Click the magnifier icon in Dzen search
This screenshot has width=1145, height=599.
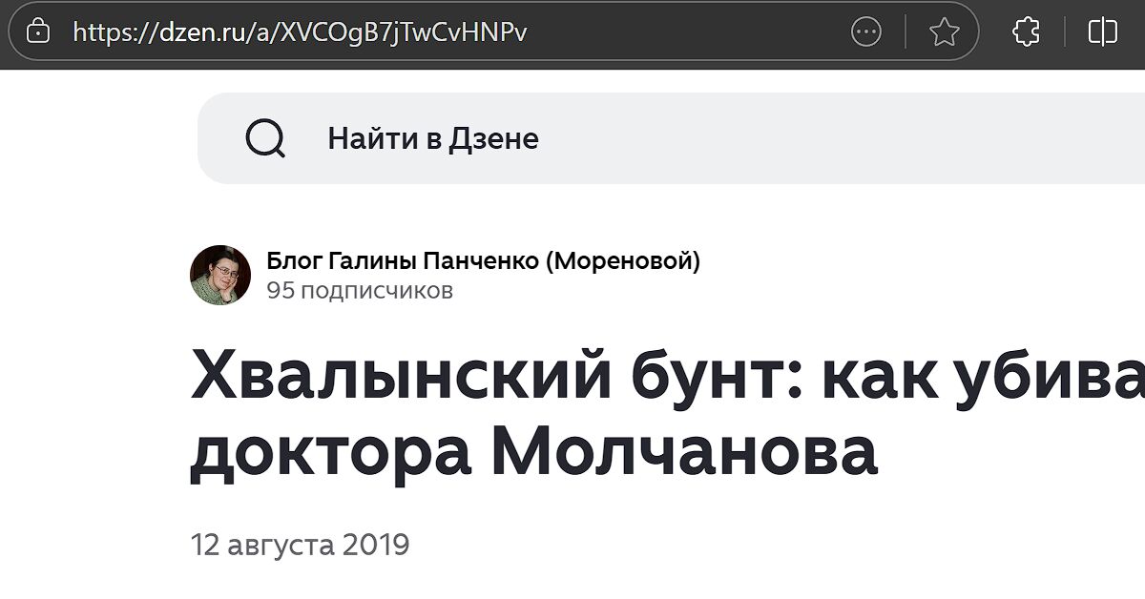[x=265, y=139]
